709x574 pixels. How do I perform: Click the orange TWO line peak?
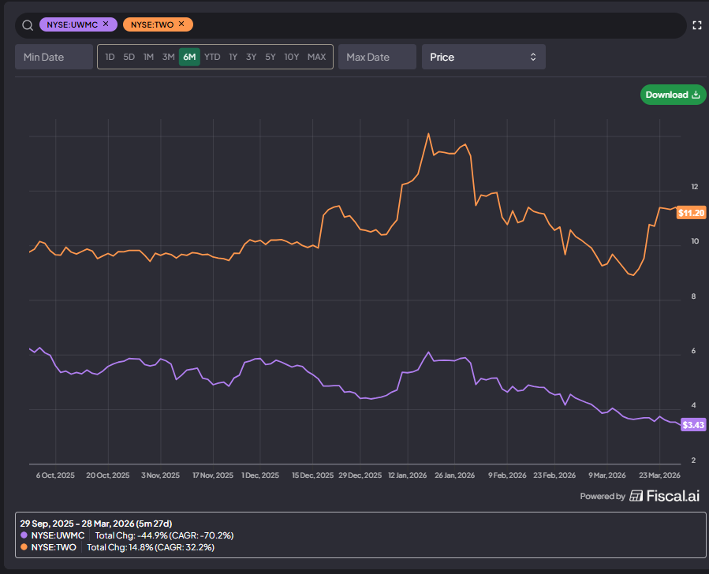[429, 134]
